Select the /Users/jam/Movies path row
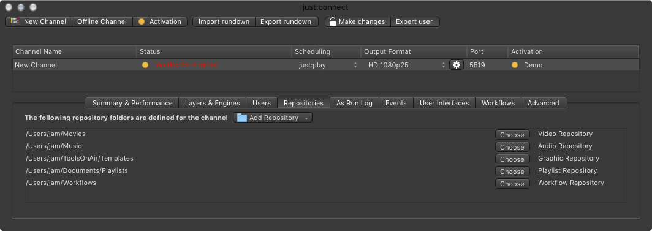This screenshot has width=652, height=231. 55,134
